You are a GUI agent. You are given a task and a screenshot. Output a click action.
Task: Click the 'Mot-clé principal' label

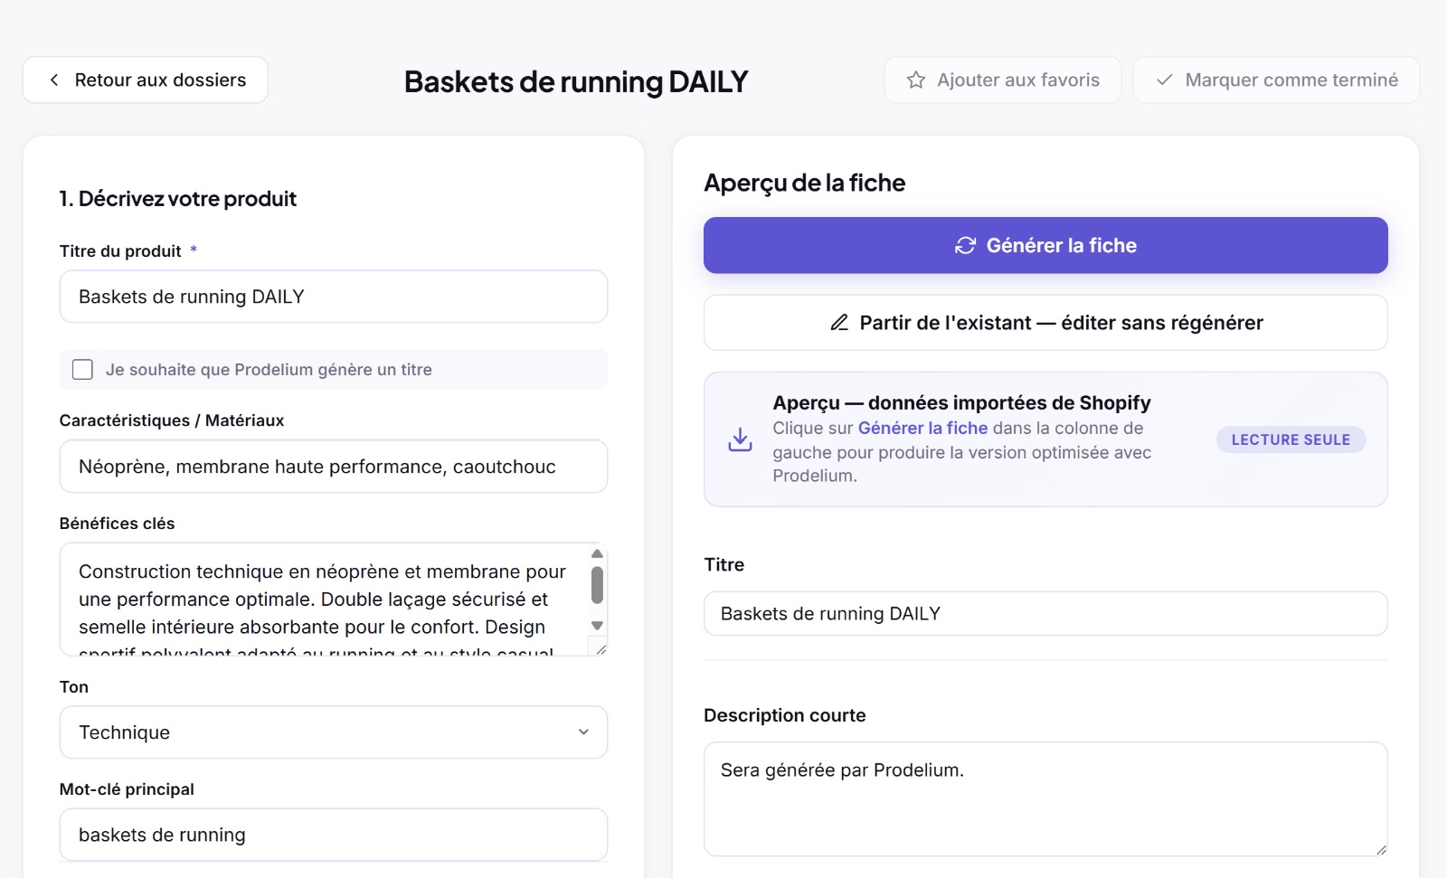pyautogui.click(x=127, y=789)
